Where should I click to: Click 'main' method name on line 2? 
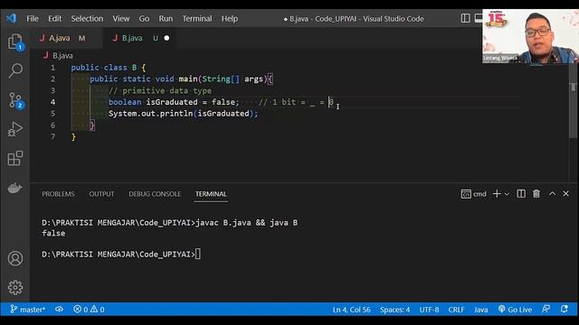click(188, 79)
